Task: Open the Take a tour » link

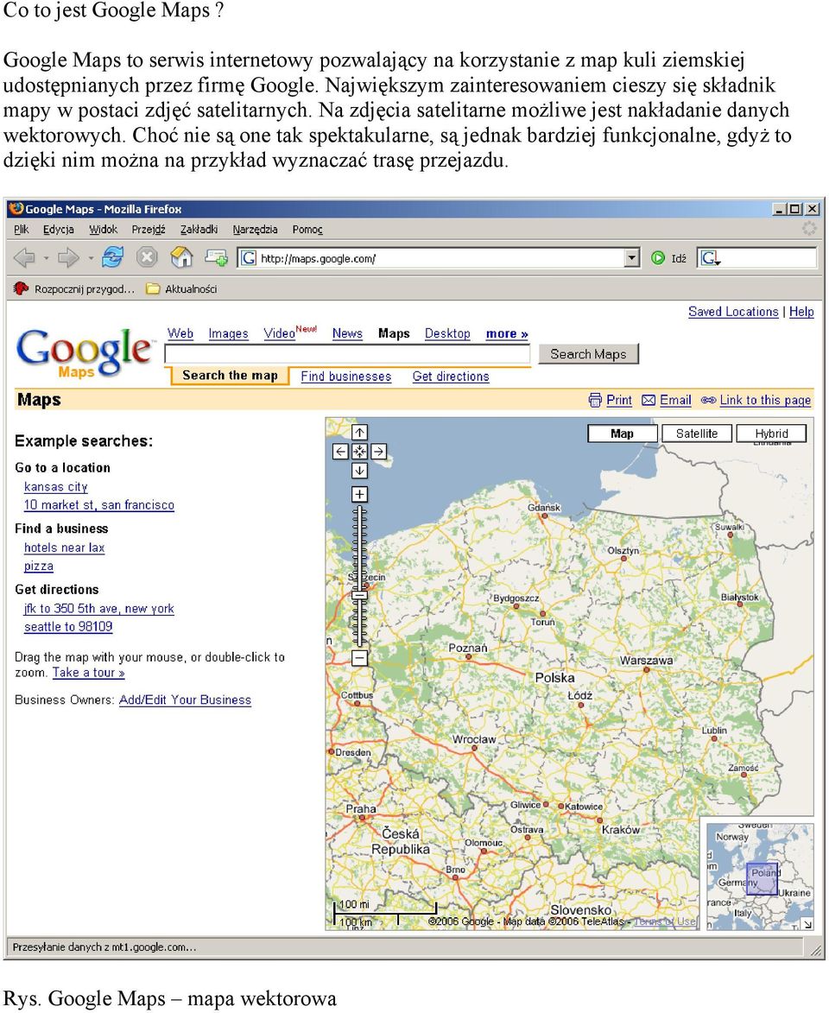Action: [89, 673]
